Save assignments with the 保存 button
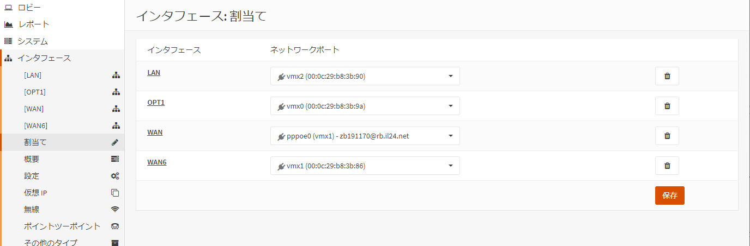The width and height of the screenshot is (750, 246). click(x=669, y=195)
